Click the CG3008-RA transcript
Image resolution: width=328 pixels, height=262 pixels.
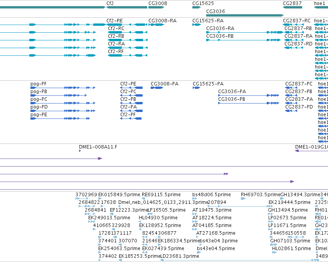(156, 25)
